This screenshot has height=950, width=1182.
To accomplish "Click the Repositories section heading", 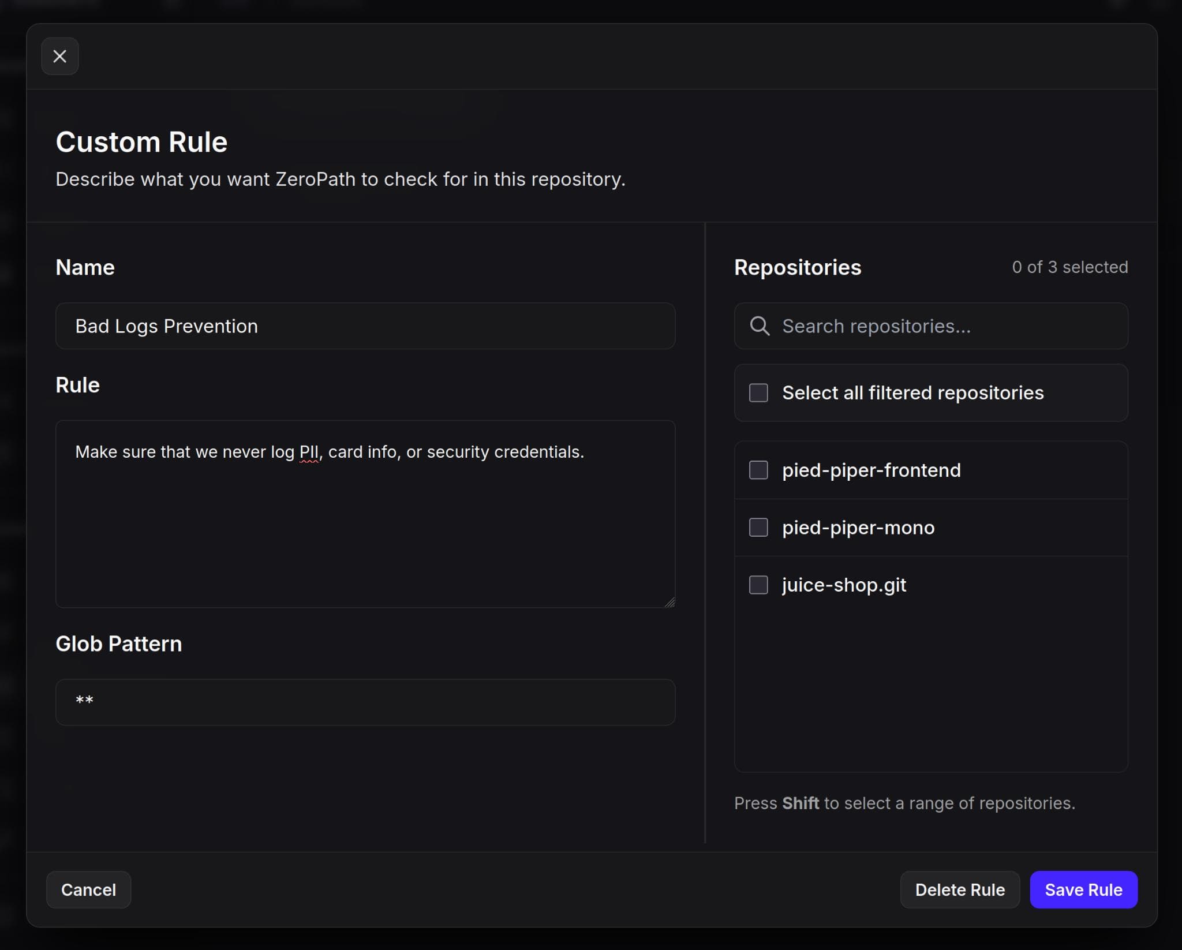I will (797, 268).
